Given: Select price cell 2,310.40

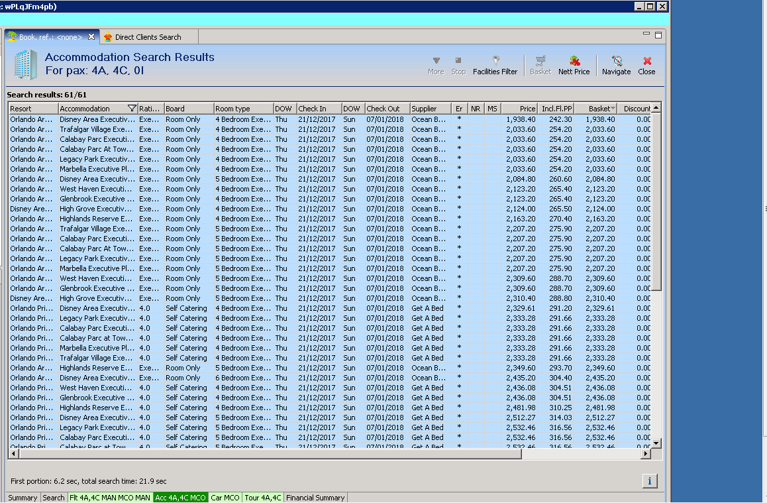Looking at the screenshot, I should tap(519, 298).
